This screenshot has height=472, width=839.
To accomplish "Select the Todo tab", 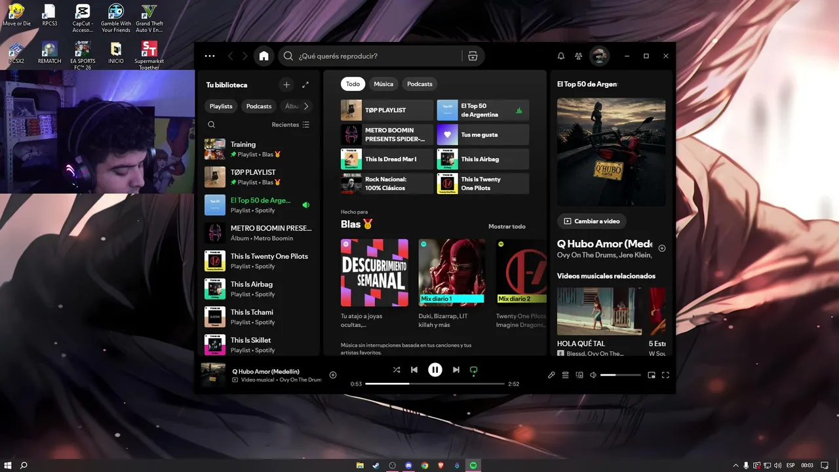I will pos(353,84).
